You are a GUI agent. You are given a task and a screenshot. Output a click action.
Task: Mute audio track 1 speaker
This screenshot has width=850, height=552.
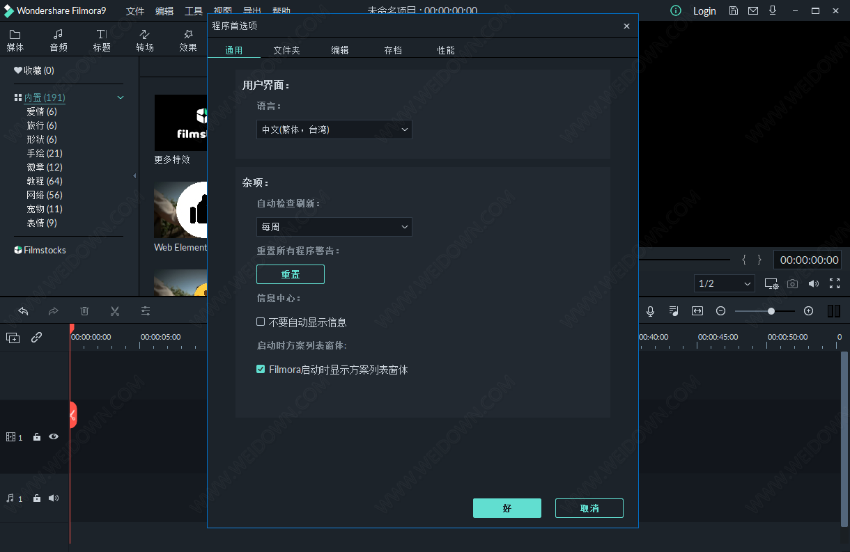click(54, 498)
